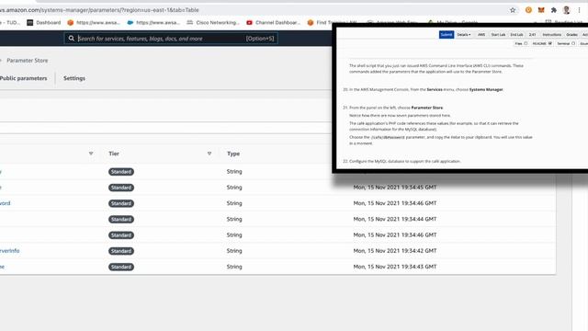Click Start Lab in the lab window
This screenshot has width=588, height=331.
point(498,35)
